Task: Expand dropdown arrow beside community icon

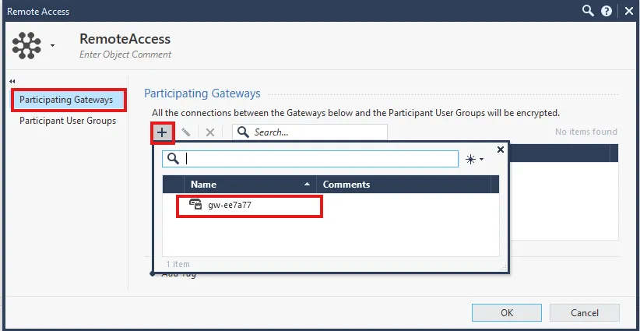Action: point(52,45)
